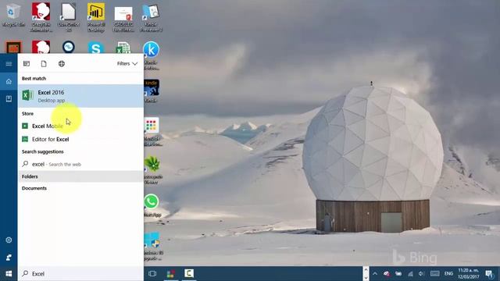Change the ENG input language

coord(448,274)
